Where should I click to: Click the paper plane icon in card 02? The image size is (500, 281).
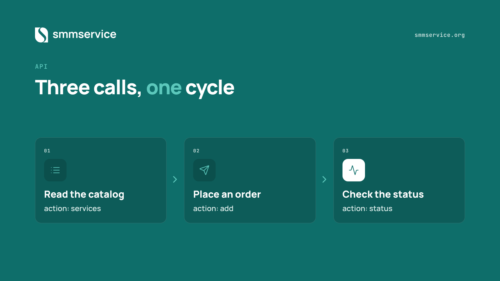(204, 170)
